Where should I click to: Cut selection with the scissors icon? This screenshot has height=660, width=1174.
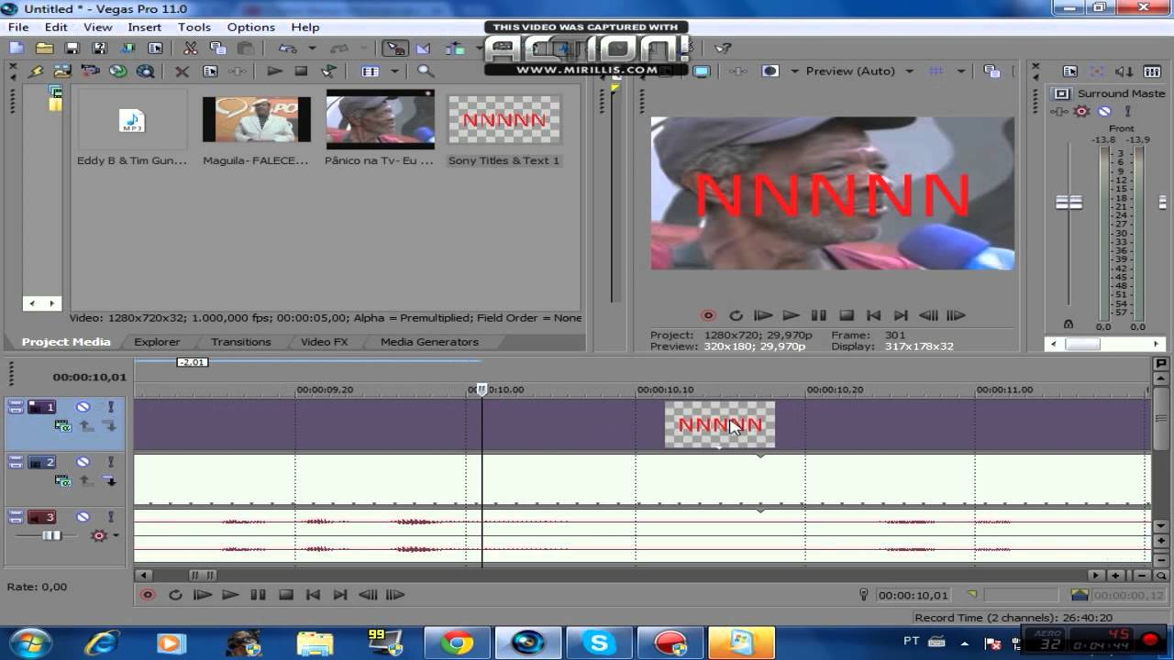coord(190,49)
